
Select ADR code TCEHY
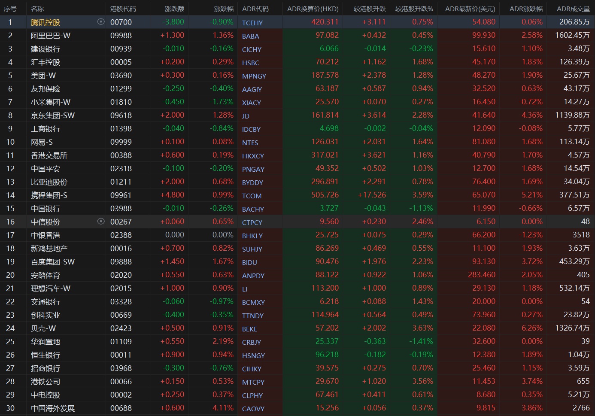click(252, 23)
